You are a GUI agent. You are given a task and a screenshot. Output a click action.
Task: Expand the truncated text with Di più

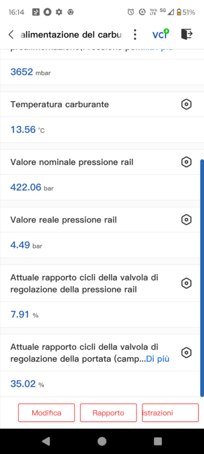pyautogui.click(x=158, y=359)
